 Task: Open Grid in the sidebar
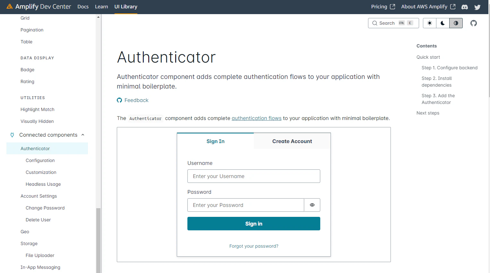[25, 18]
